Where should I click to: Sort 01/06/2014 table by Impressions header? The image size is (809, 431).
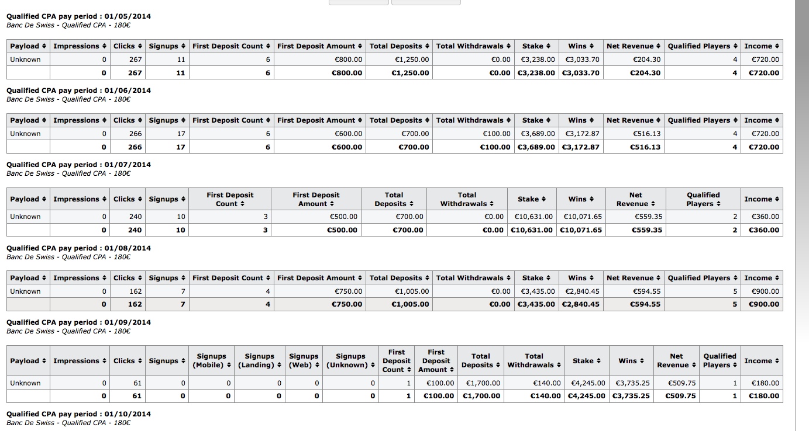click(x=80, y=120)
